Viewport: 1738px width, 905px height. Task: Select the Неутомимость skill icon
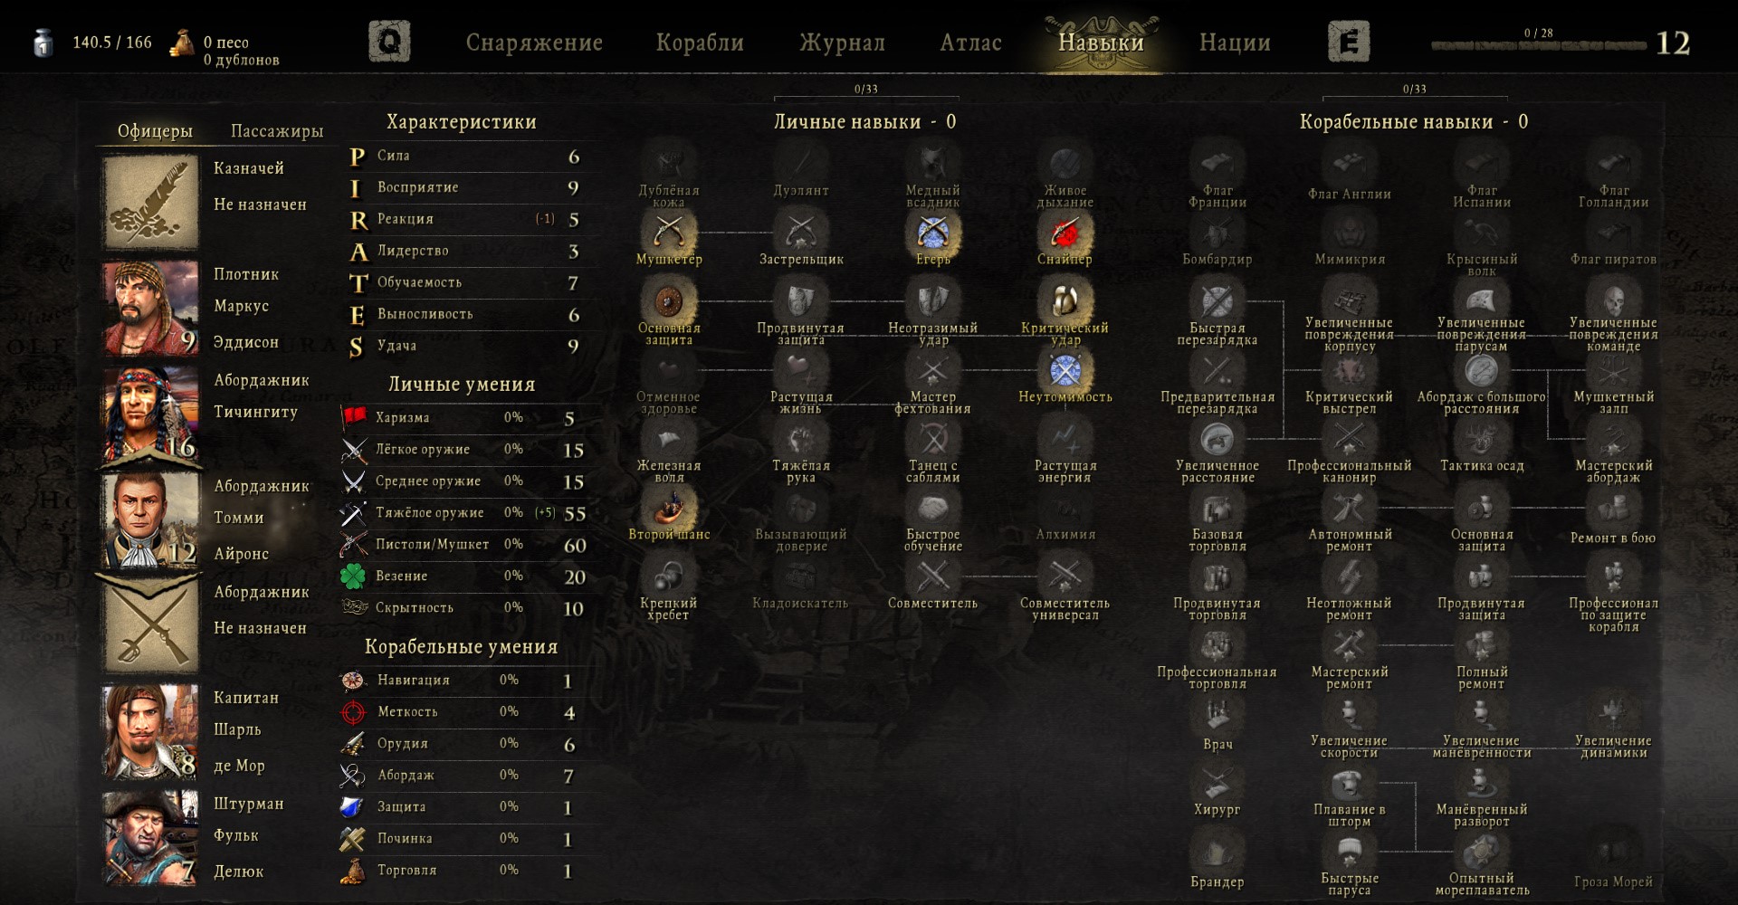click(1065, 370)
